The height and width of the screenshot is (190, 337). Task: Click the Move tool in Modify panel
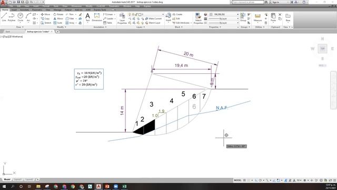pos(45,14)
